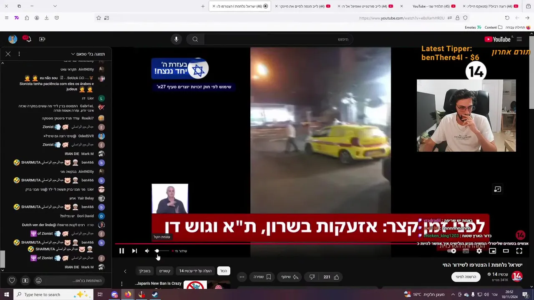Open the Emotes bookmark

tap(473, 27)
